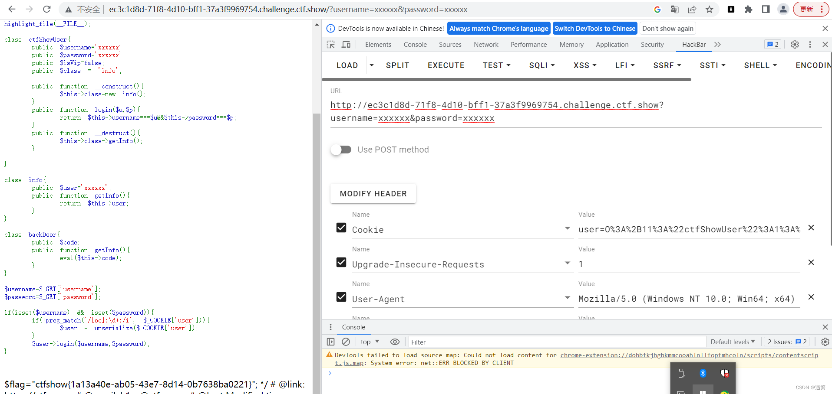Bookmark this page with the star

[x=710, y=10]
